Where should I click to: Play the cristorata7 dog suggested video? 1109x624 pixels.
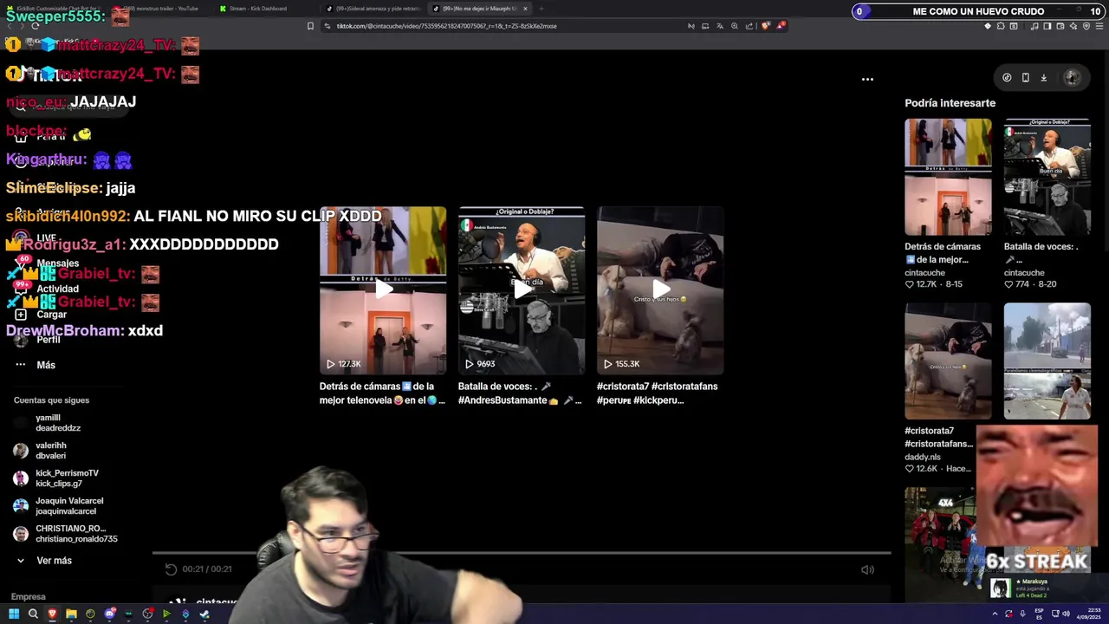(660, 290)
